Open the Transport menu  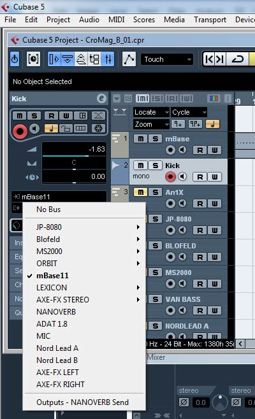pyautogui.click(x=210, y=20)
